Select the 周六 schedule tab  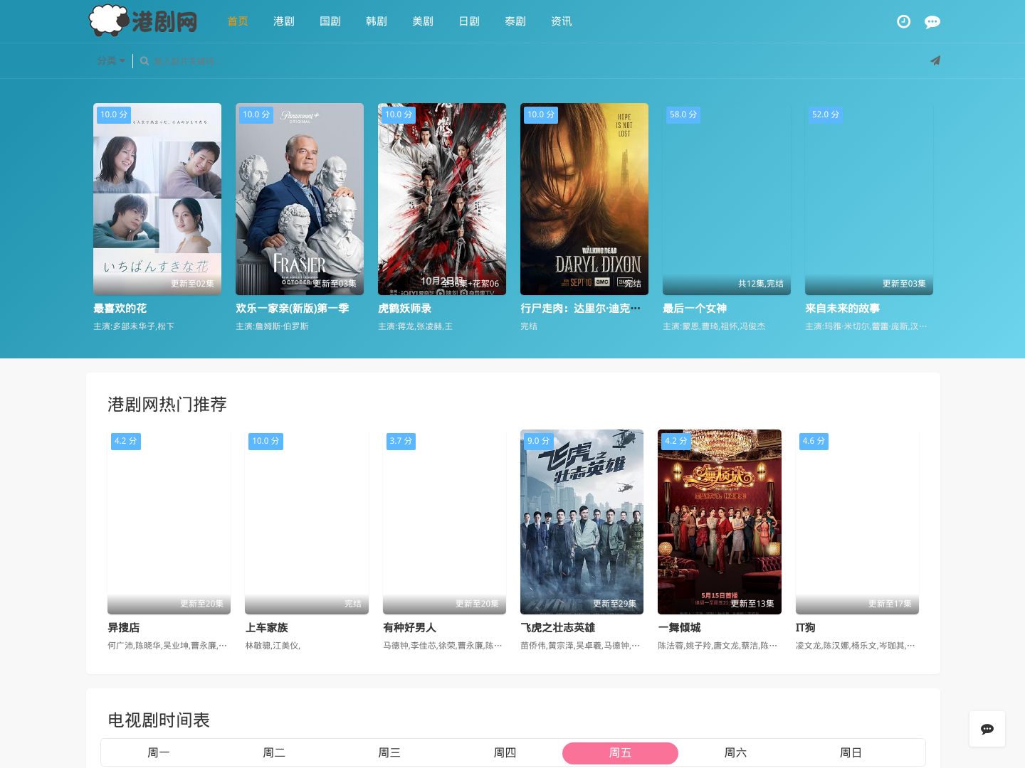click(735, 752)
